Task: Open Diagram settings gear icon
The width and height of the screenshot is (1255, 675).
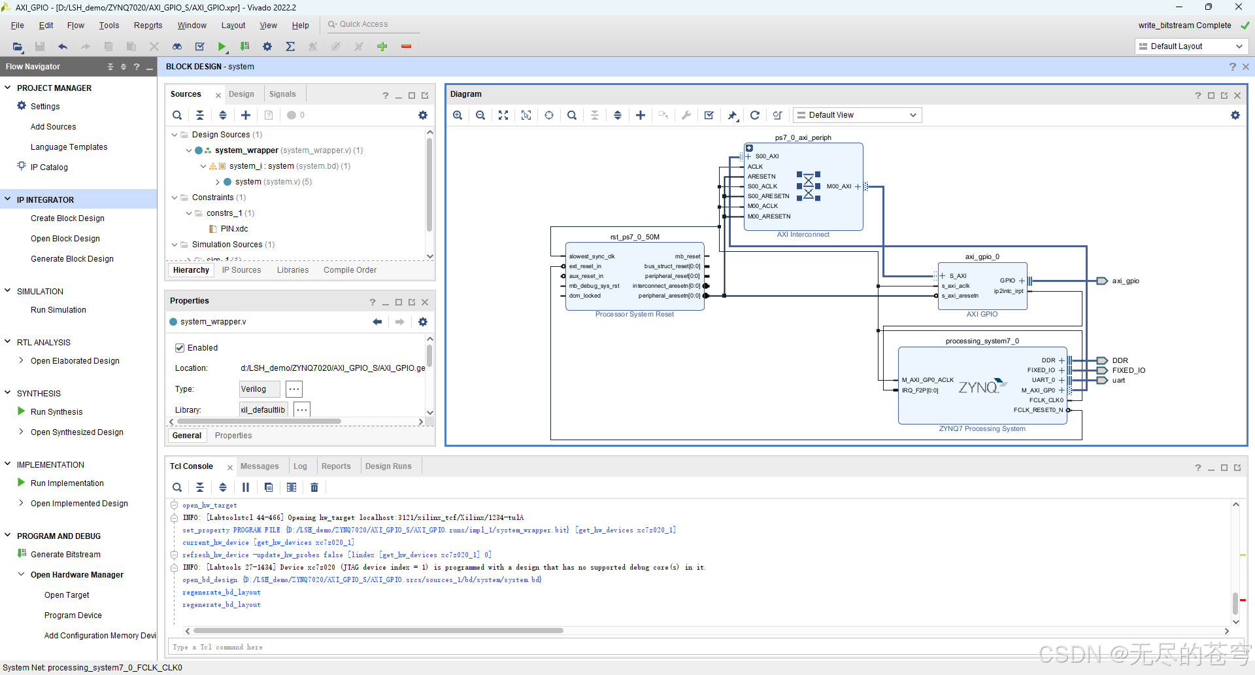Action: click(x=1235, y=115)
